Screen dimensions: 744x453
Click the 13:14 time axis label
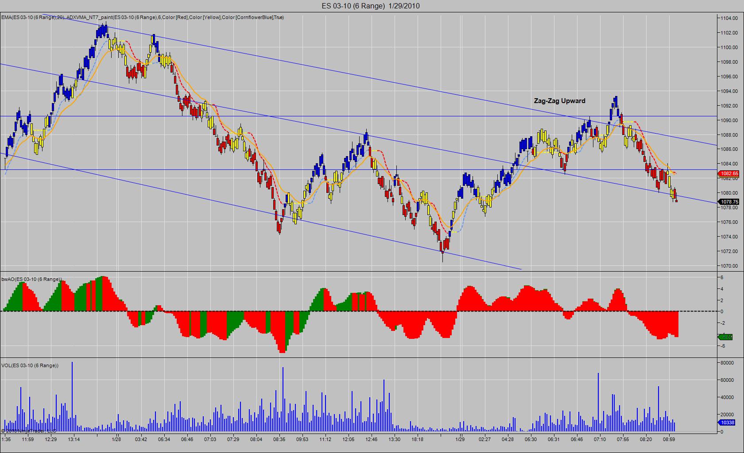click(74, 439)
